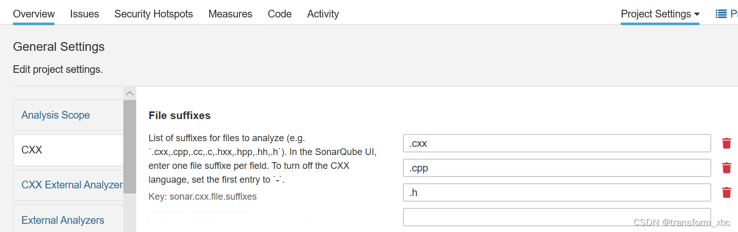Open External Analyzers settings category

click(x=63, y=220)
